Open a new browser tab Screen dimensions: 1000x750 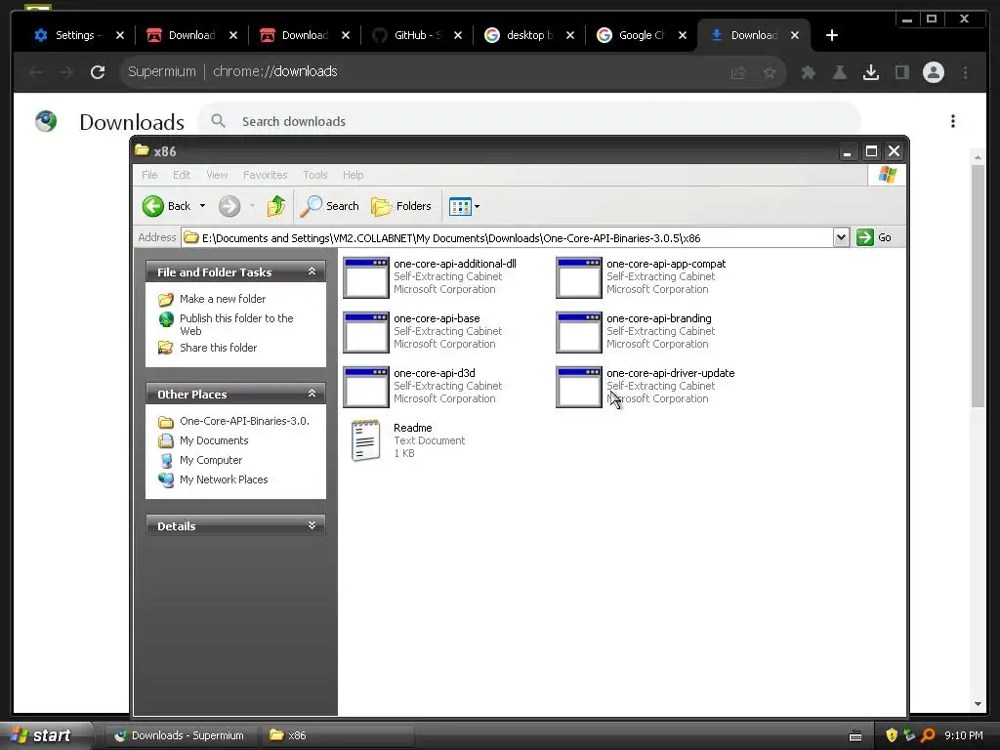(x=832, y=35)
